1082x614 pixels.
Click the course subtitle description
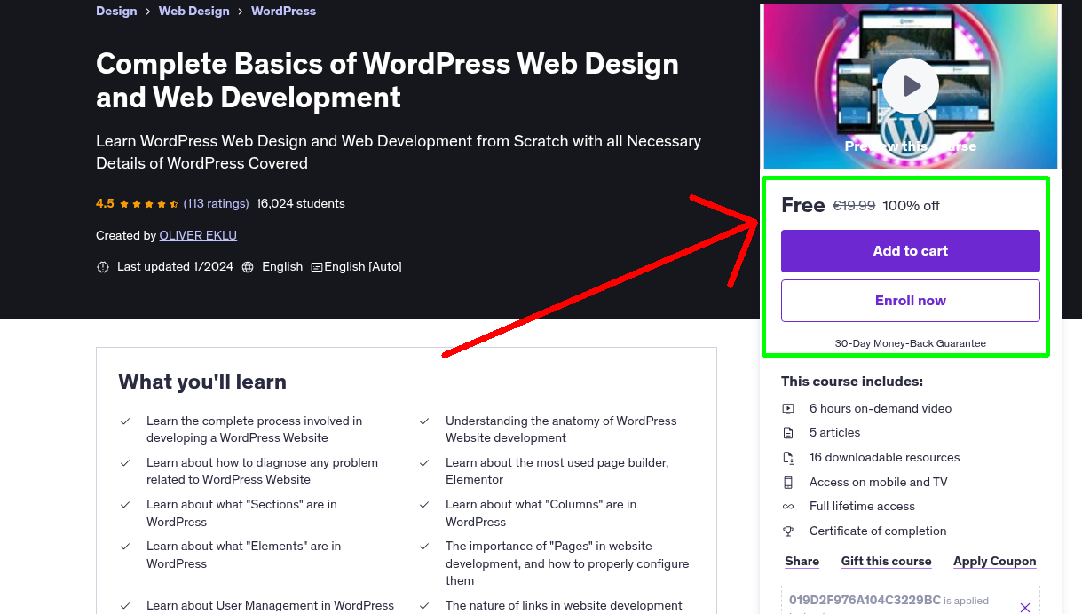[399, 152]
